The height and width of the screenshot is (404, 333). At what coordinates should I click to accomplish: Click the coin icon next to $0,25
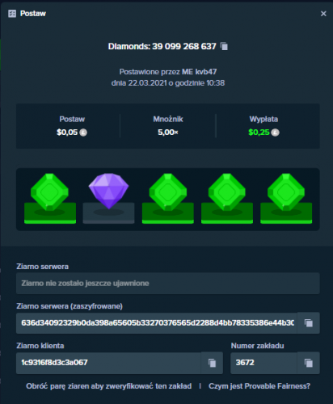pyautogui.click(x=275, y=133)
